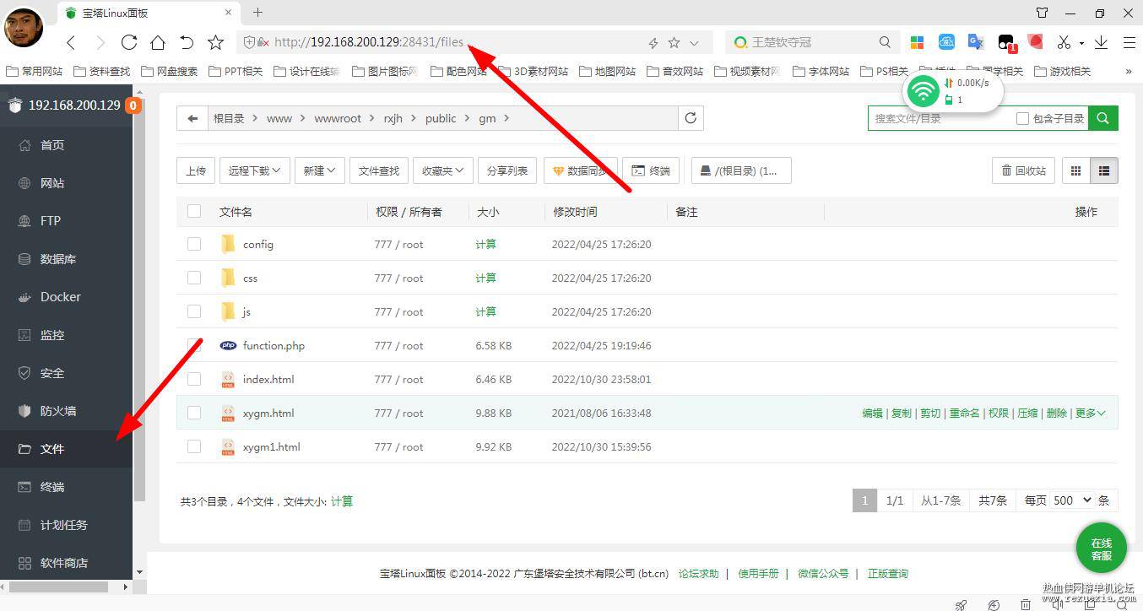
Task: Enable the 包含子目录 checkbox
Action: coord(1022,119)
